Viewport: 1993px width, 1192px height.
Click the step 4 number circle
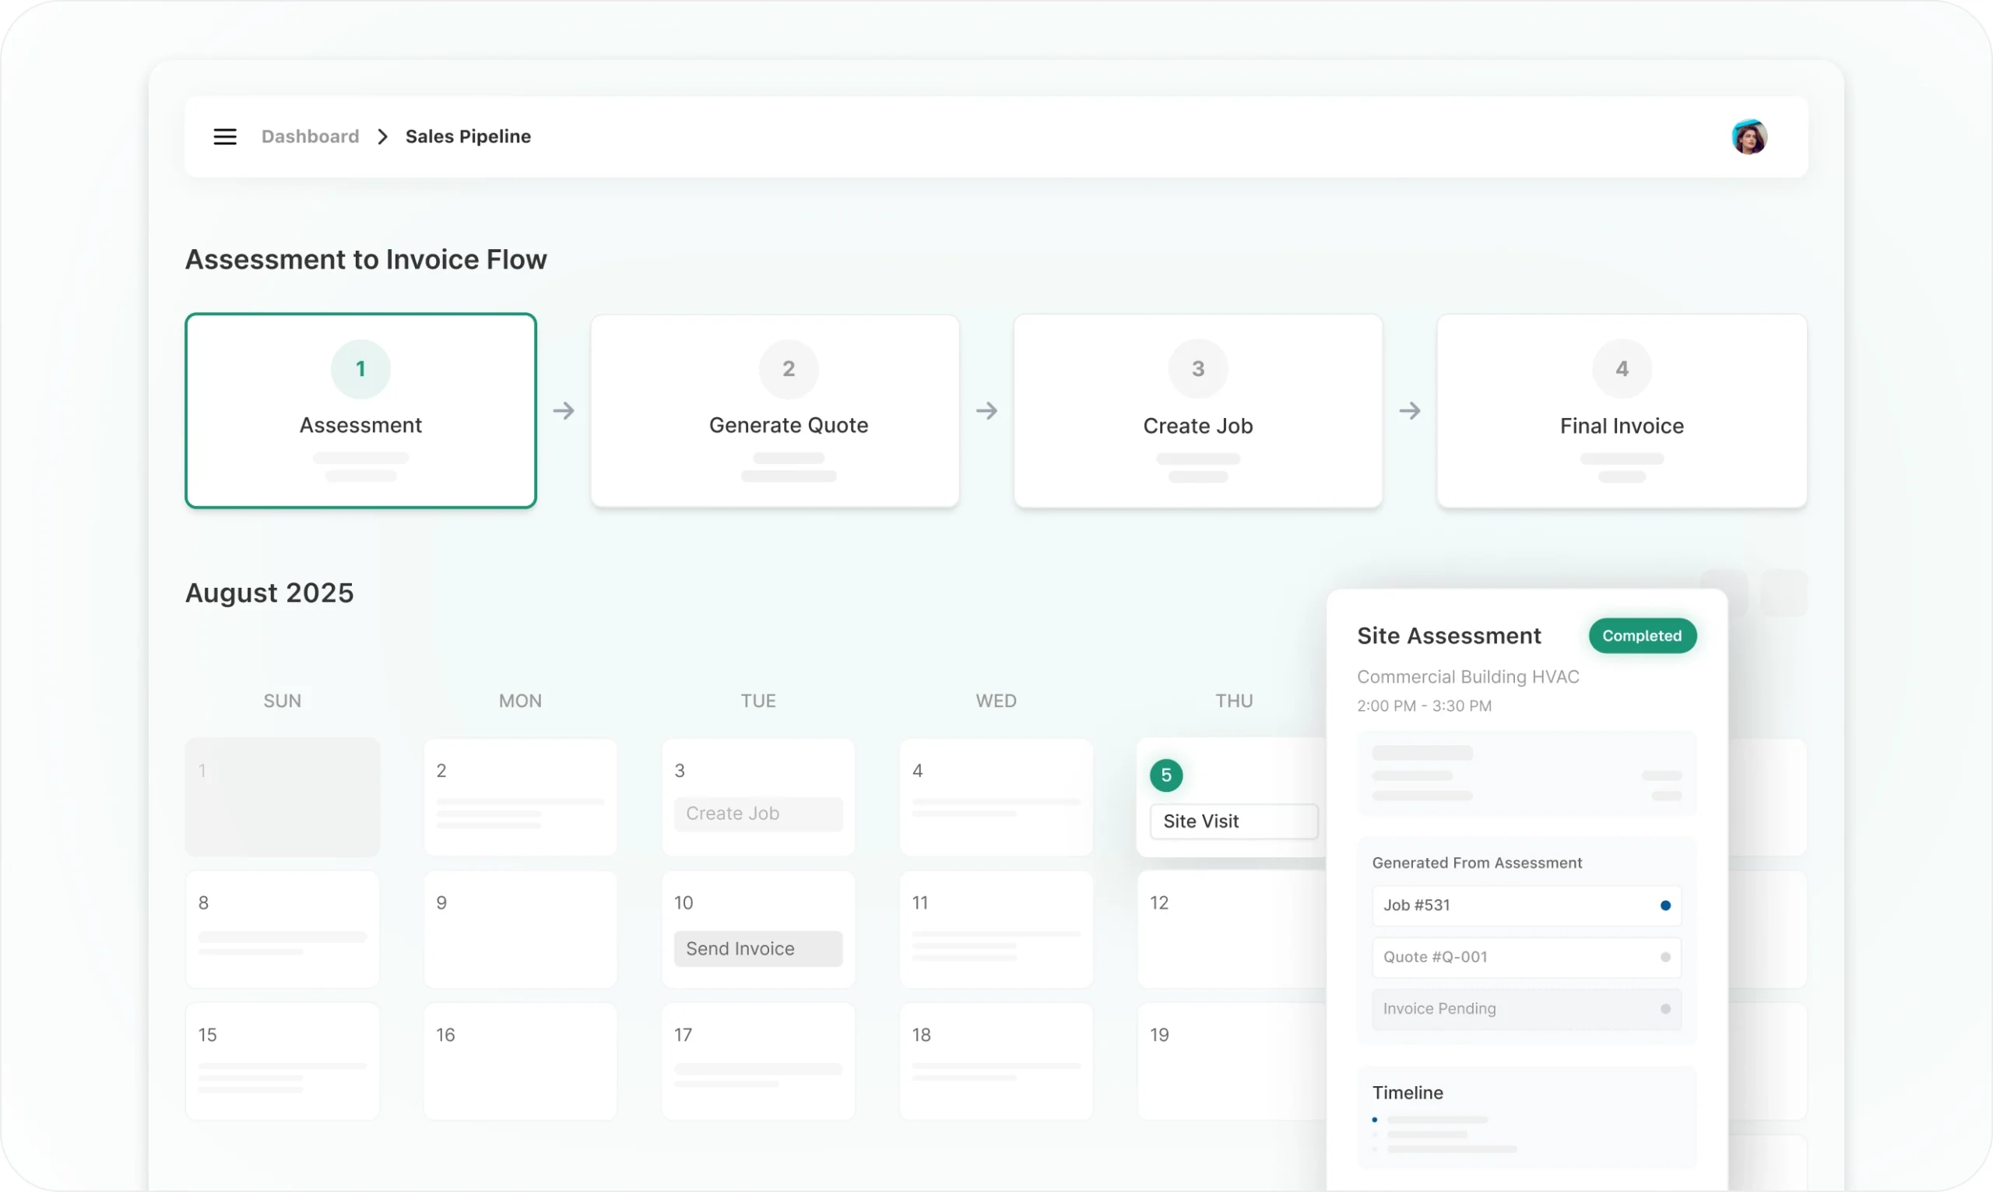[1621, 369]
